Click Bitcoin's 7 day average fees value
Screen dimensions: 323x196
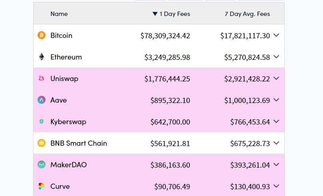click(x=245, y=36)
